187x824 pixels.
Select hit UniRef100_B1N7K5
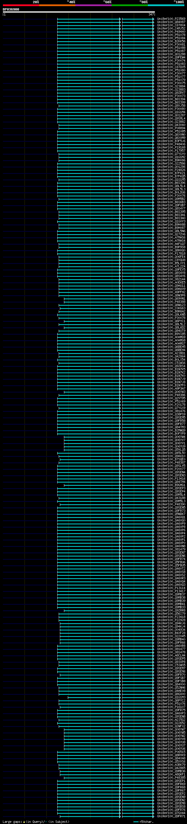point(171,369)
